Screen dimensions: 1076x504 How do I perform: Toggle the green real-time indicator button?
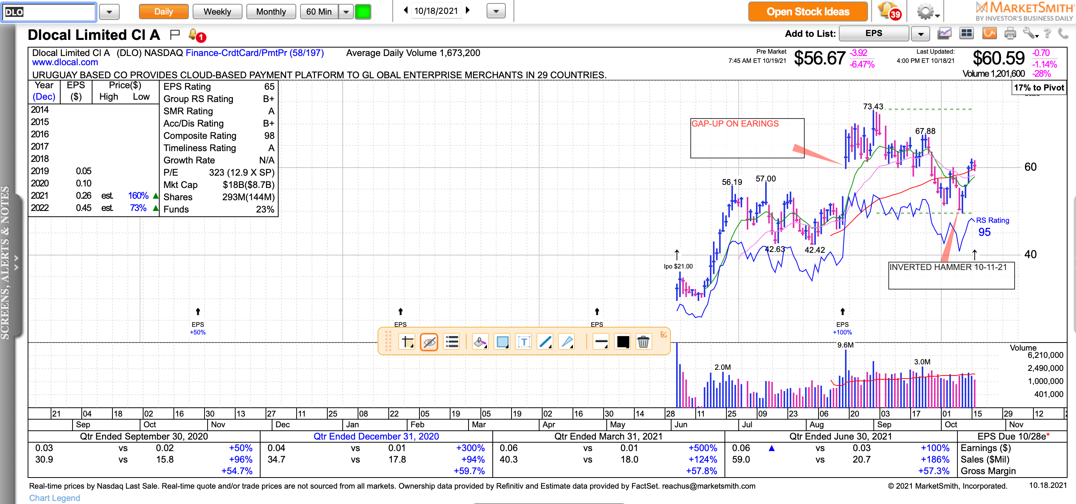(363, 12)
